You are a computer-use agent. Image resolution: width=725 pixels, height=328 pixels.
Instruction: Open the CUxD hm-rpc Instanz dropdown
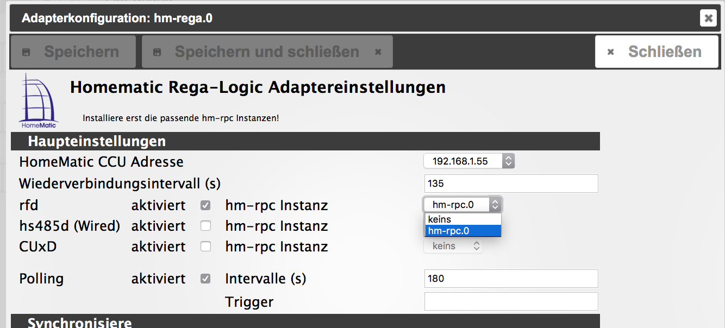[453, 246]
